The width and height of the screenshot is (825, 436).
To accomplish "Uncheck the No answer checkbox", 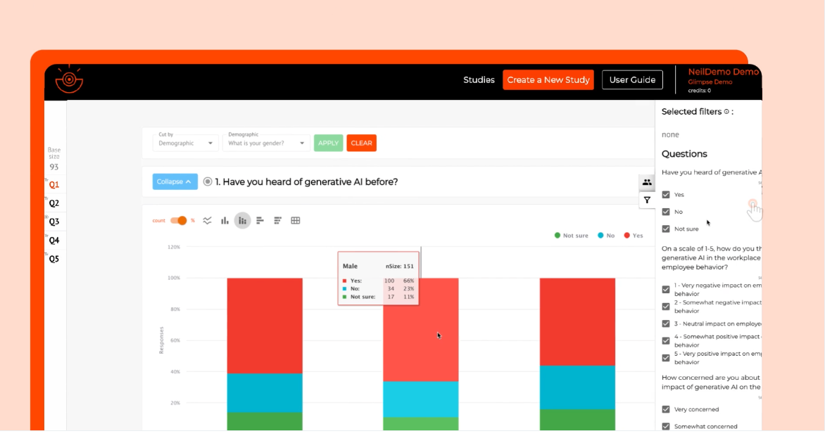I will pyautogui.click(x=666, y=212).
